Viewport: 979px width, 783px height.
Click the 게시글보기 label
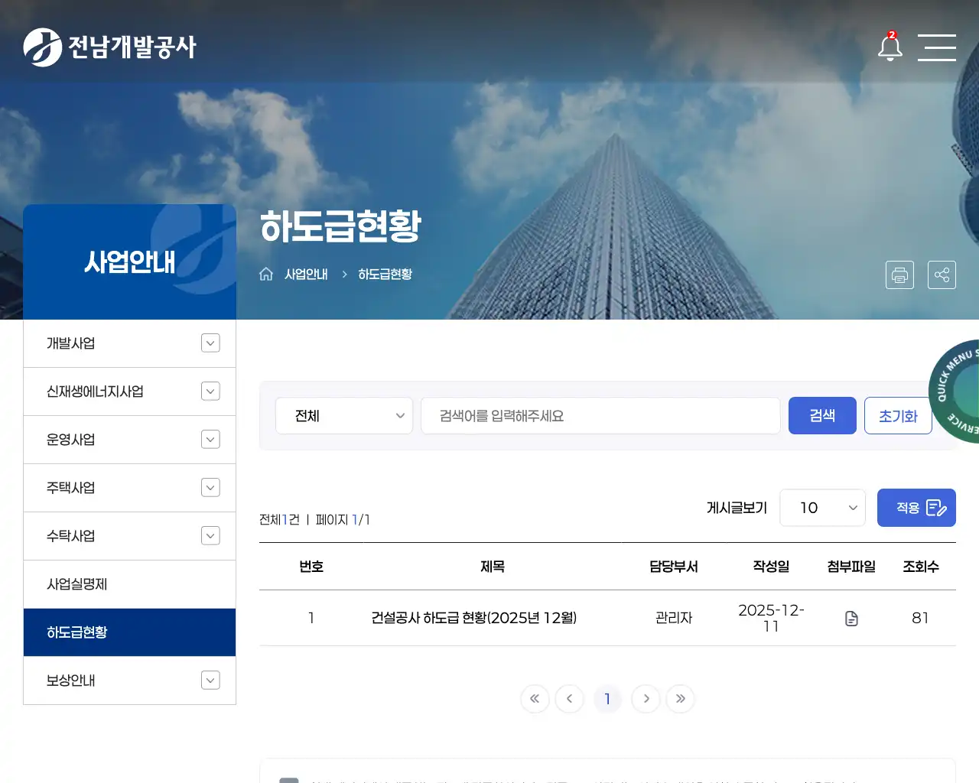[737, 508]
